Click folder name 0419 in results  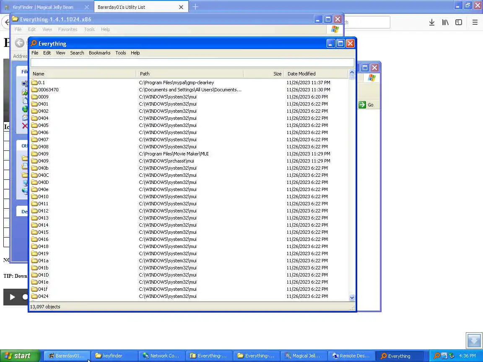coord(43,253)
